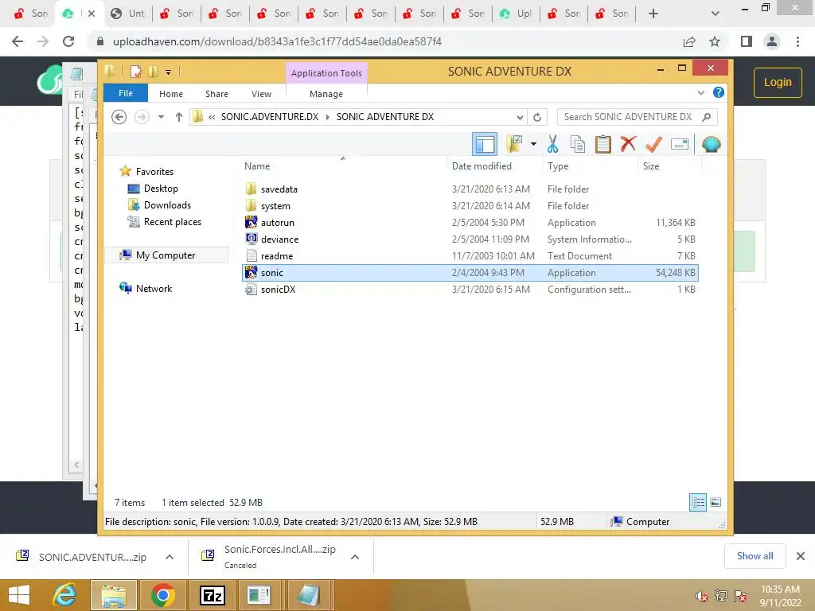Switch to the Home ribbon tab

pos(171,94)
